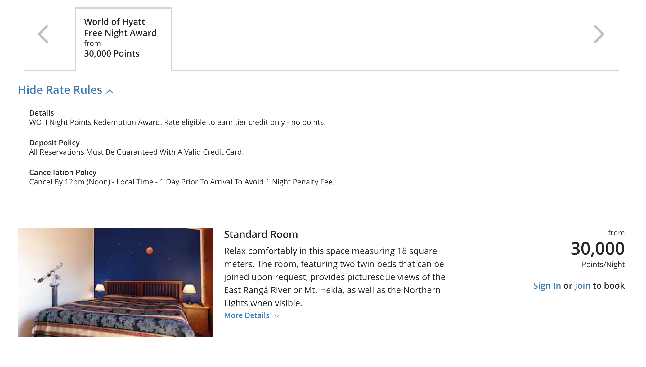The width and height of the screenshot is (646, 367).
Task: Select the World of Hyatt Free Night Award tab
Action: (x=123, y=39)
